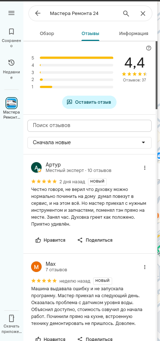This screenshot has height=341, width=160.
Task: Click the magnifier search icon
Action: (x=126, y=14)
